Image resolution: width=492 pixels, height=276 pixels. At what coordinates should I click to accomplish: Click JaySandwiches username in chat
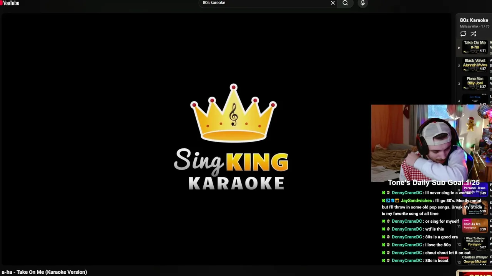click(416, 200)
